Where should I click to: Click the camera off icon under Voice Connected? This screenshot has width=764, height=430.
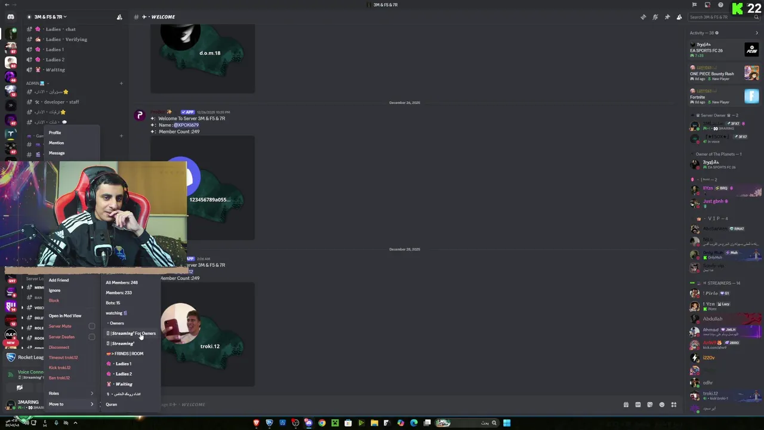pyautogui.click(x=20, y=388)
